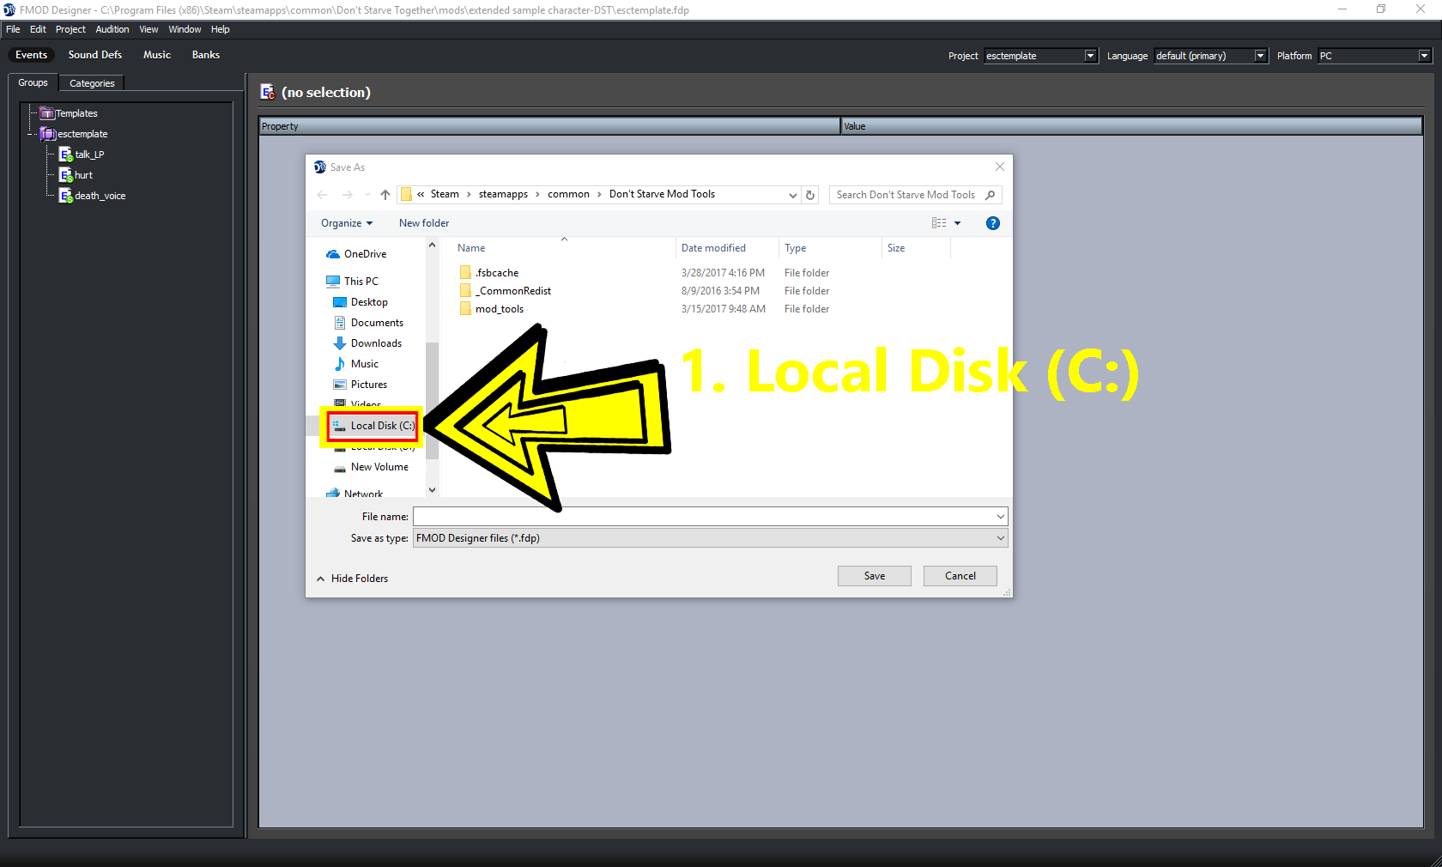Go up one folder level with the Up arrow
Viewport: 1442px width, 867px height.
385,195
